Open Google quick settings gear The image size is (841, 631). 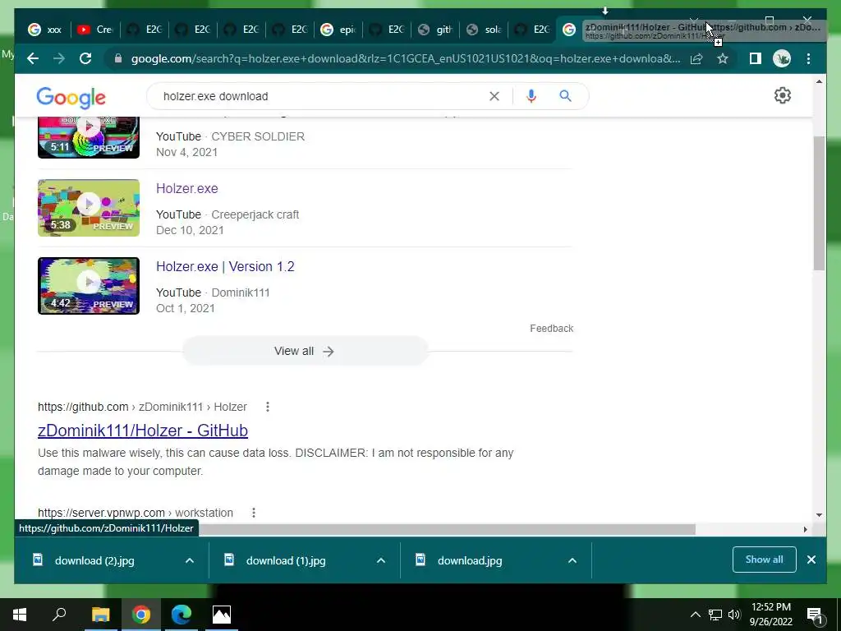click(x=783, y=95)
